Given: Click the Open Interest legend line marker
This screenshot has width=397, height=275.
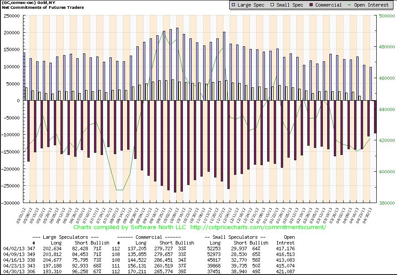Looking at the screenshot, I should coord(349,5).
